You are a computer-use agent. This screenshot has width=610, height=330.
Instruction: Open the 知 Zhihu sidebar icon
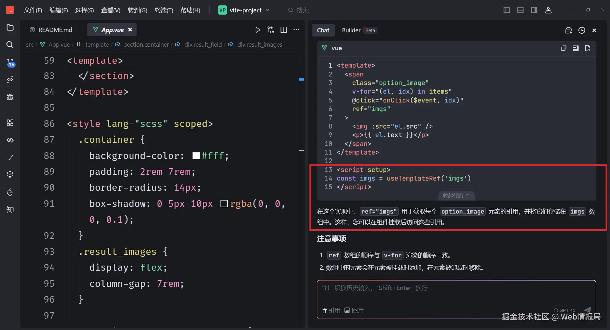pyautogui.click(x=10, y=210)
